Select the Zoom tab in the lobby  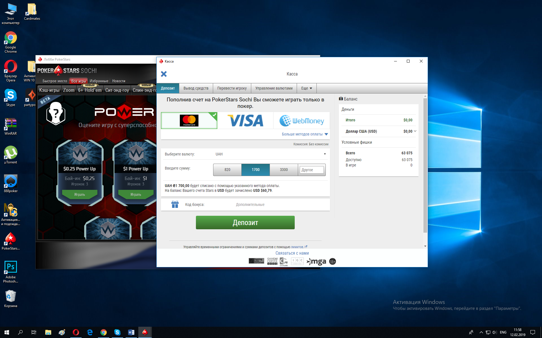(x=69, y=90)
